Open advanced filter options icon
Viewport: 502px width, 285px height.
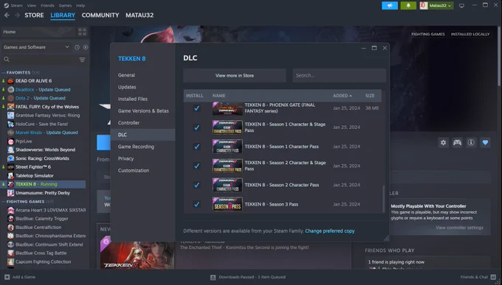(82, 60)
